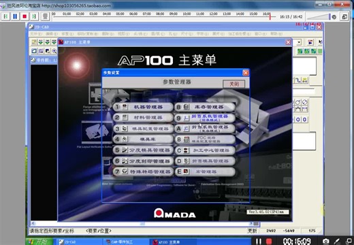Open the 窗口 menu in 2D-CAD
354x245 pixels.
(x=261, y=34)
